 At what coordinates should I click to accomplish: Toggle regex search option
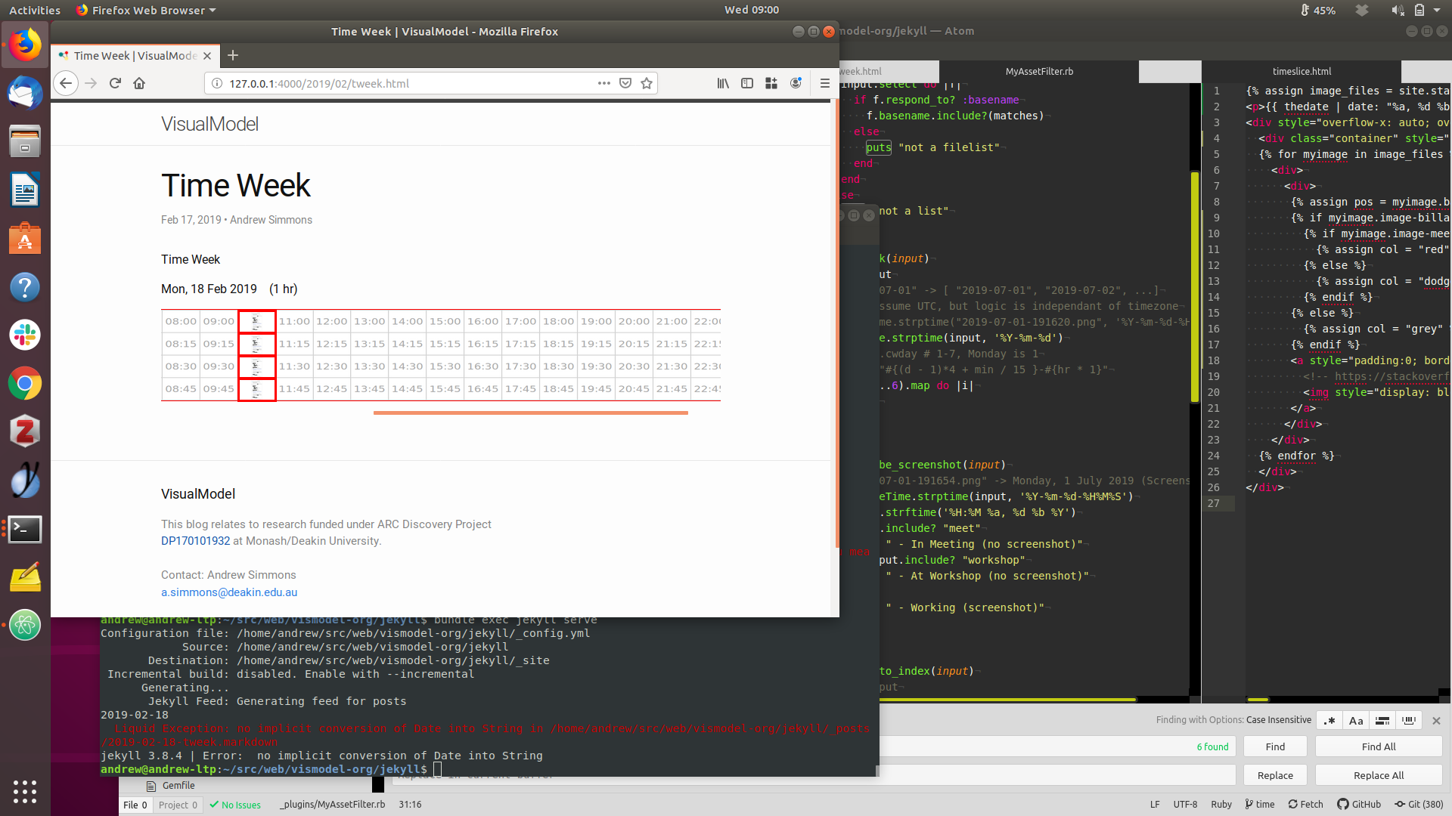pos(1329,720)
